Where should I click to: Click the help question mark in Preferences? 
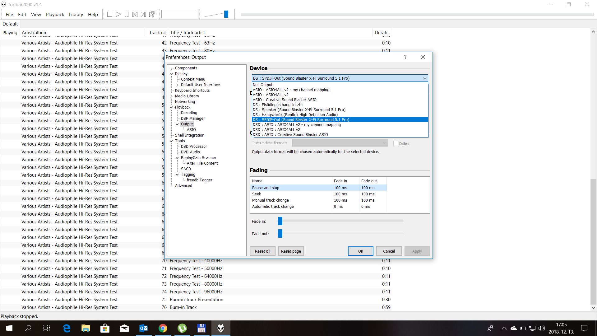click(x=405, y=57)
